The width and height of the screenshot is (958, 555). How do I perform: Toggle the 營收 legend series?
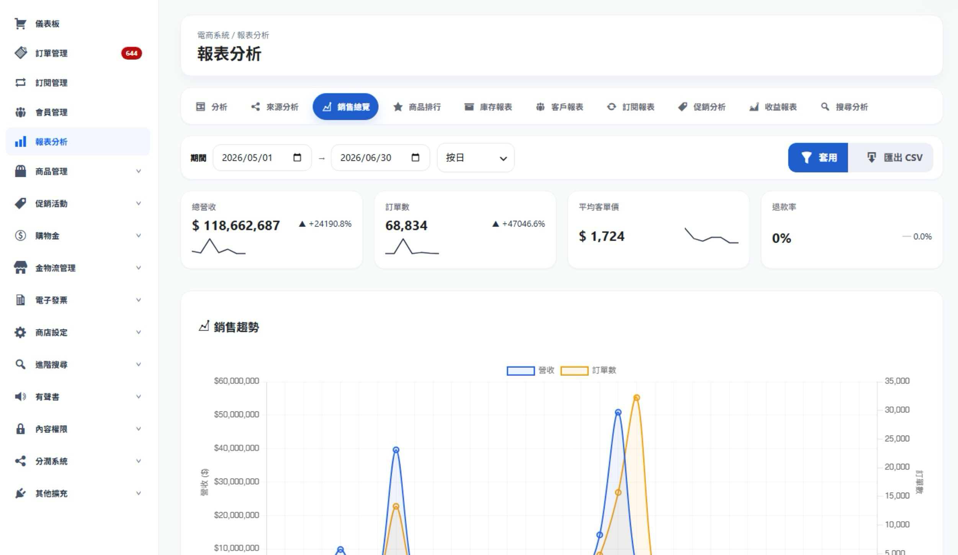click(530, 371)
